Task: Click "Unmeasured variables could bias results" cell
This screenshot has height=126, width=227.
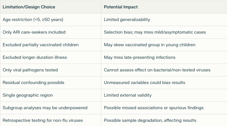Action: 144,83
